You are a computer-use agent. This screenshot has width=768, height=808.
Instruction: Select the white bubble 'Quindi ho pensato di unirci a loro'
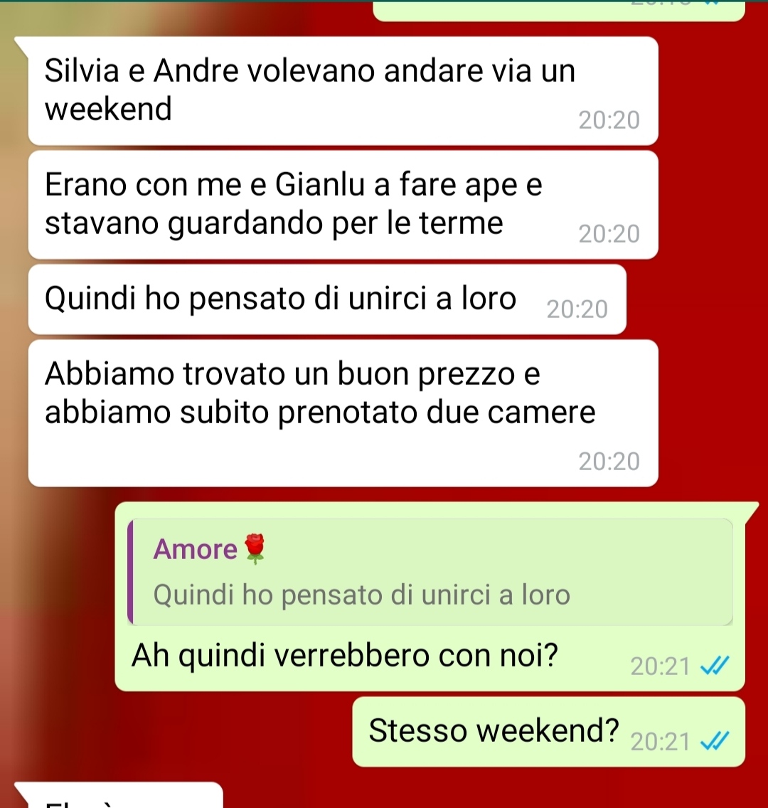327,299
